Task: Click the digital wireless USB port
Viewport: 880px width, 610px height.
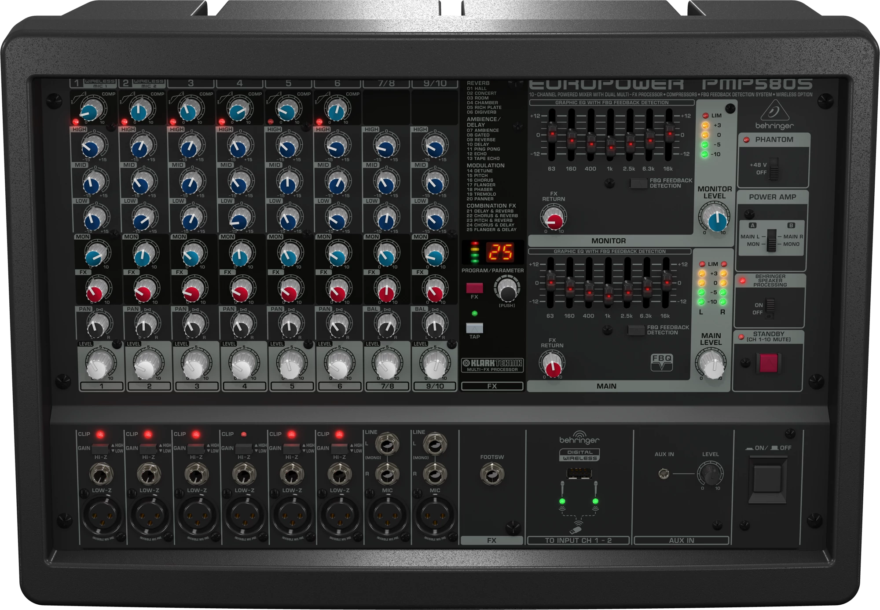Action: tap(579, 474)
